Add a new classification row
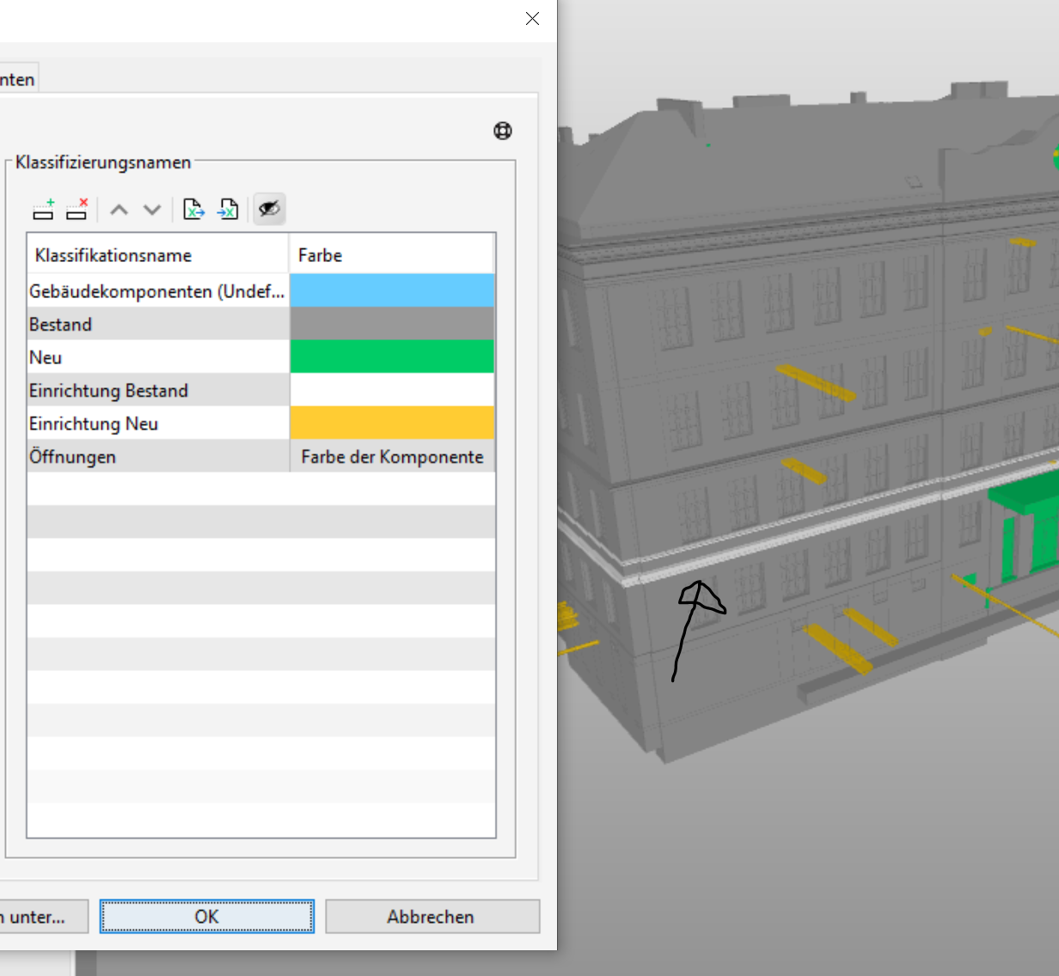 (x=43, y=209)
